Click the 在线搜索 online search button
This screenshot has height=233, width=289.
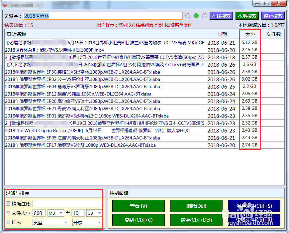[221, 16]
